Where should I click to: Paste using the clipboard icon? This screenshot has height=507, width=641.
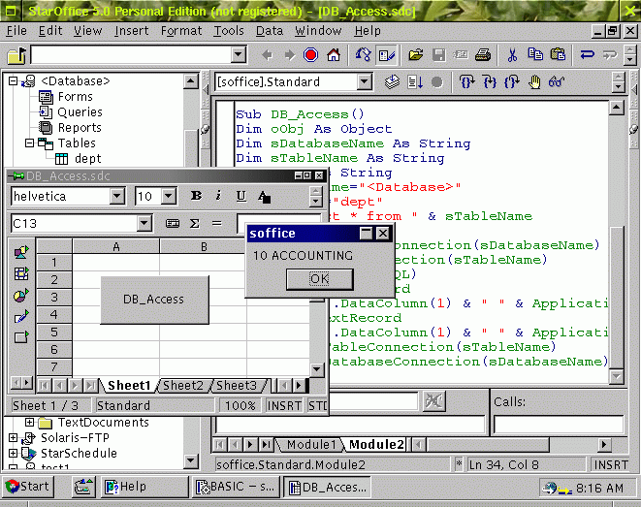coord(558,54)
